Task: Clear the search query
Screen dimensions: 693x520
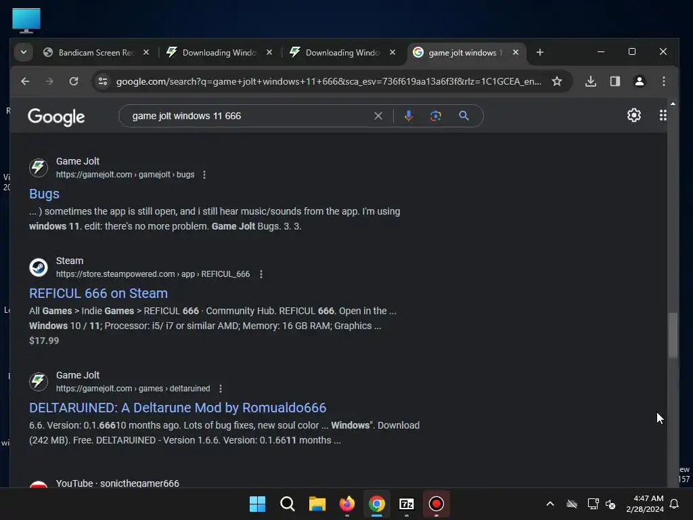Action: (x=378, y=116)
